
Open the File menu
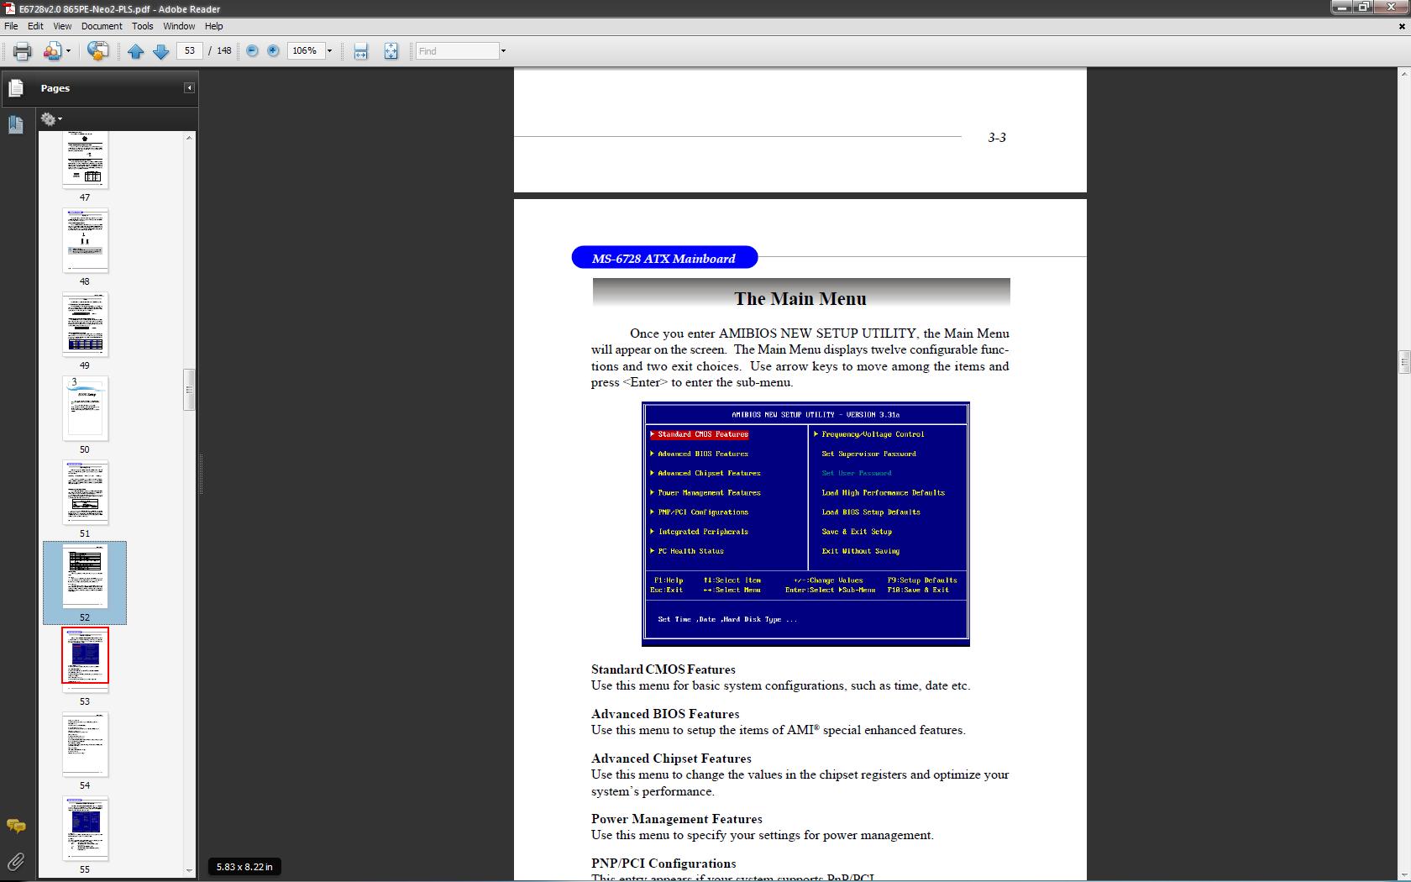(x=11, y=26)
